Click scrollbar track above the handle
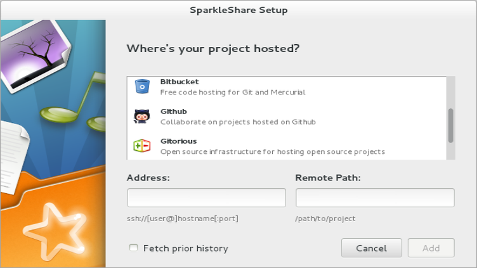Viewport: 477px width, 268px height. pos(451,93)
